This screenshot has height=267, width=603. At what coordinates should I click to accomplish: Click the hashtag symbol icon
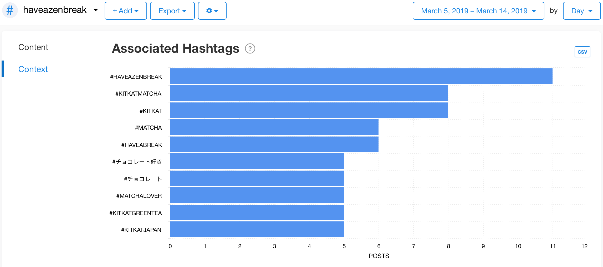pyautogui.click(x=10, y=10)
